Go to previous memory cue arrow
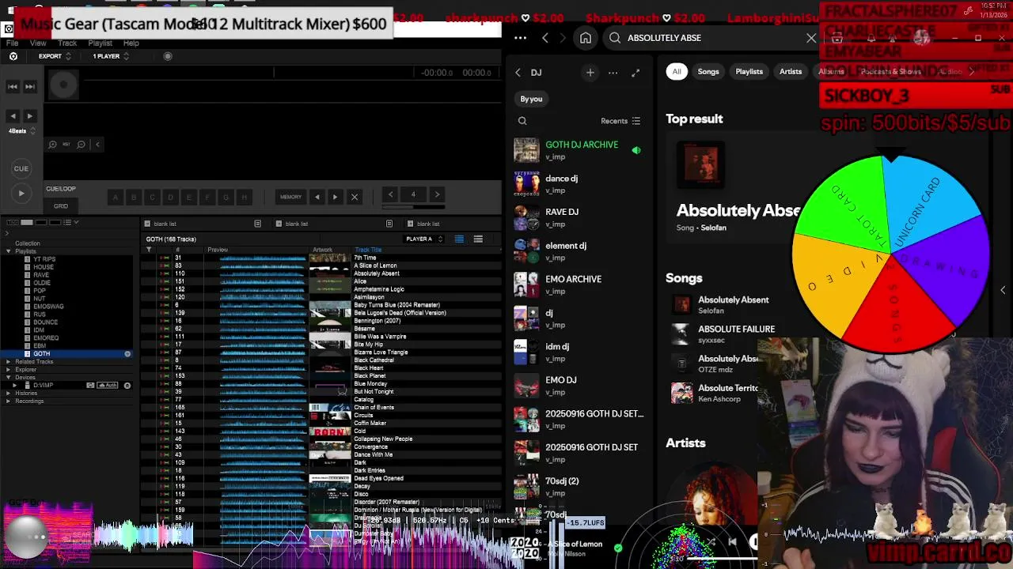 click(x=317, y=197)
